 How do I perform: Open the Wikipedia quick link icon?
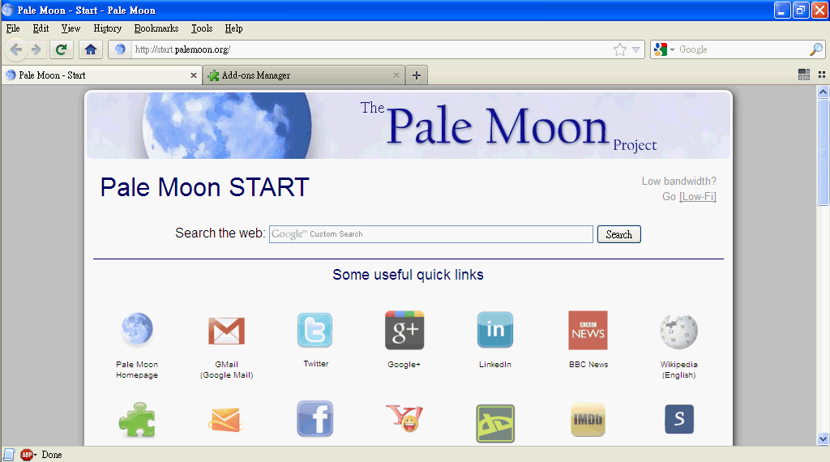tap(678, 332)
